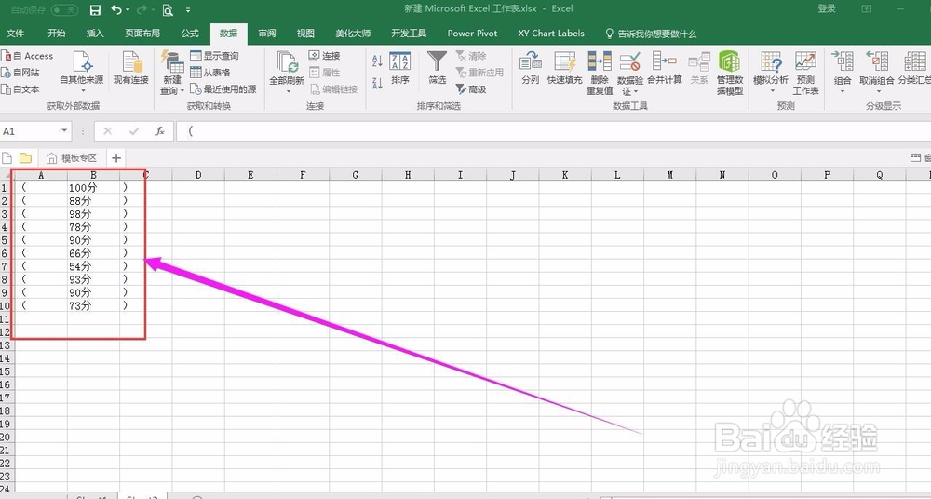Image resolution: width=931 pixels, height=499 pixels.
Task: Import data from Access
Action: (27, 56)
